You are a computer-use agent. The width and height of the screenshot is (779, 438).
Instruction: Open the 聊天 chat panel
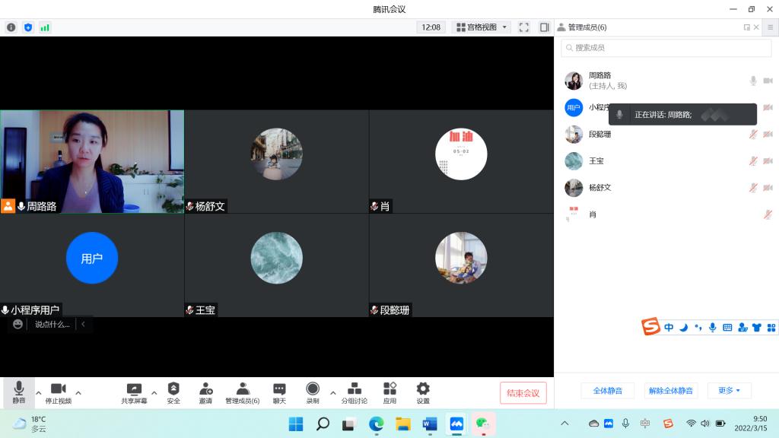tap(279, 392)
